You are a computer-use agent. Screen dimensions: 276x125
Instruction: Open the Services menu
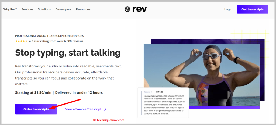click(x=27, y=9)
